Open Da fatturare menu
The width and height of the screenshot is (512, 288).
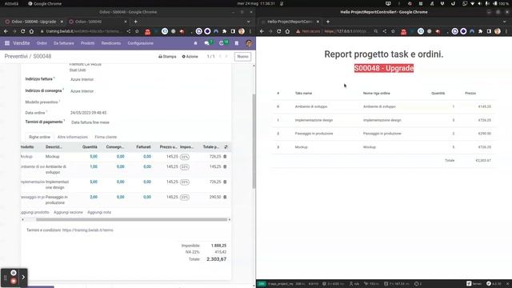click(x=64, y=43)
